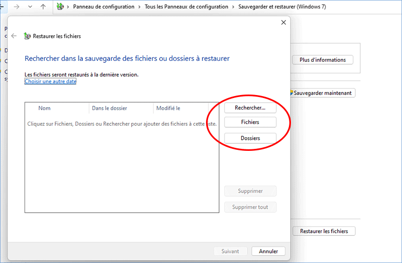The image size is (402, 263).
Task: Expand chevron after 'Tous les Panneaux de configuration'
Action: click(233, 7)
